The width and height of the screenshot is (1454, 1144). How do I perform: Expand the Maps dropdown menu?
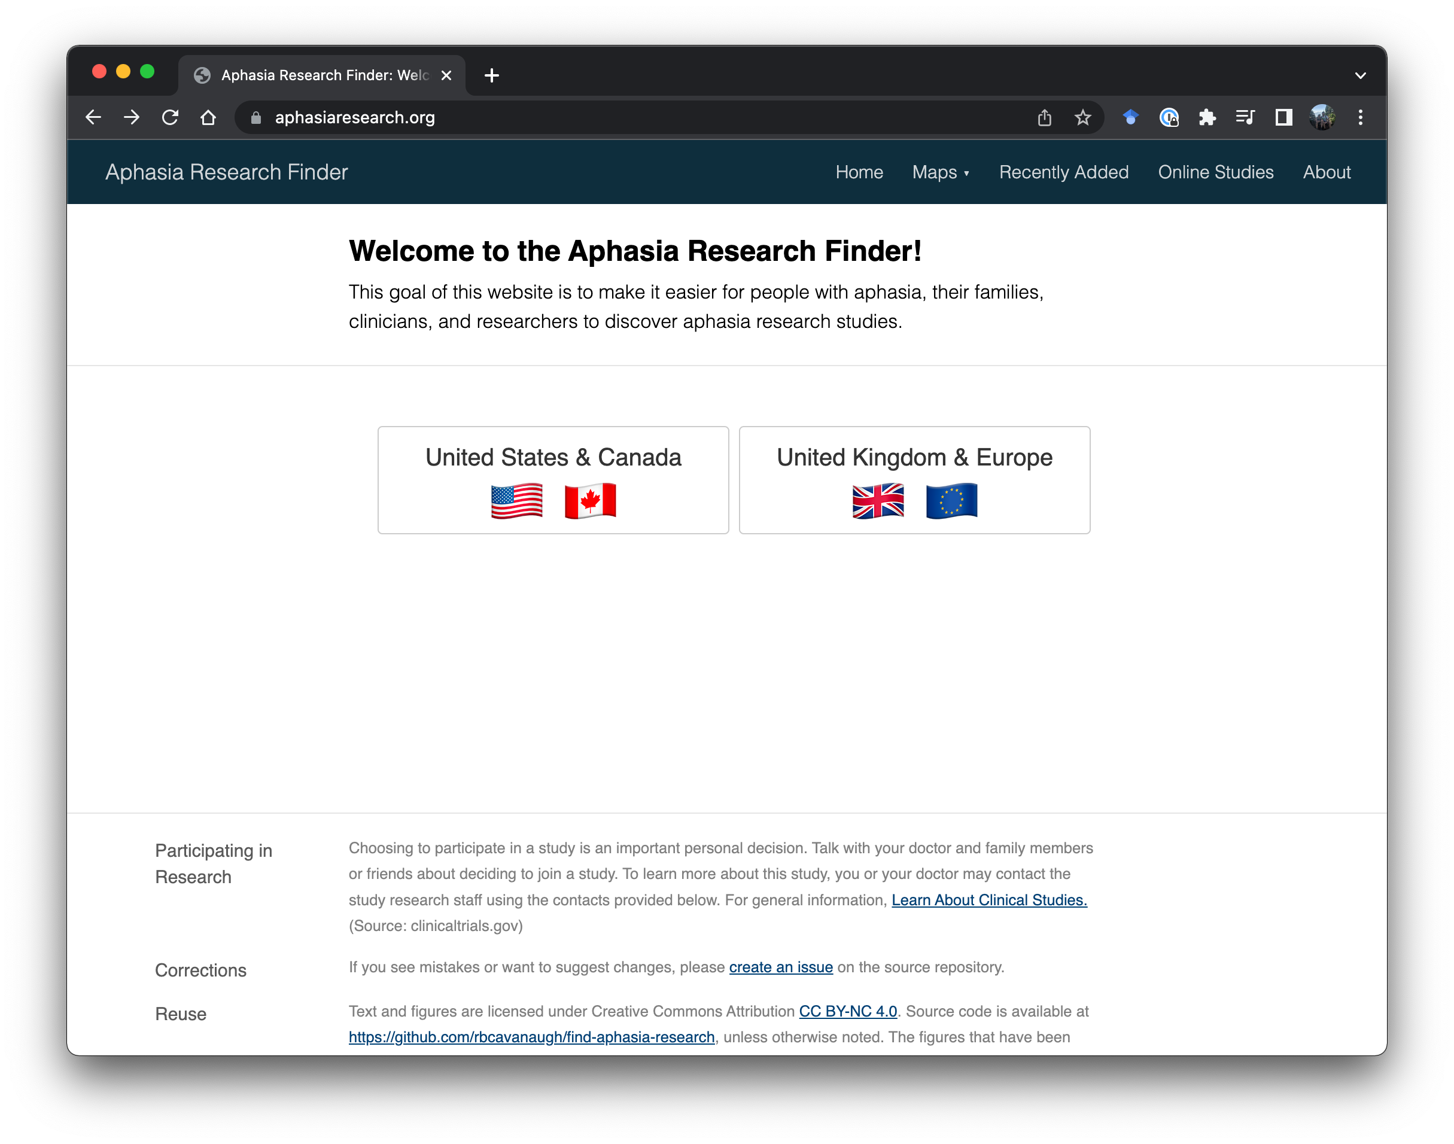[x=940, y=172]
